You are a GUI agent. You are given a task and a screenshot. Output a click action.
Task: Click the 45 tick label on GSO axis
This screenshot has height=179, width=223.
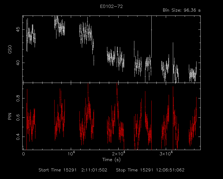[x=18, y=30]
